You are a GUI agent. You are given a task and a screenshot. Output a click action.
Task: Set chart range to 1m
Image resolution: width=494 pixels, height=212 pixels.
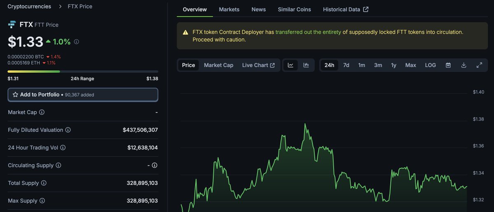[361, 65]
